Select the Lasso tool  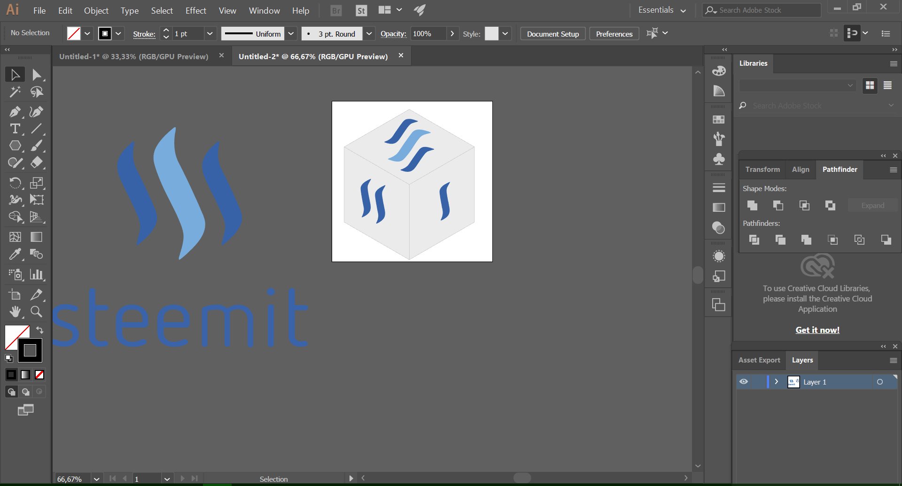point(37,92)
